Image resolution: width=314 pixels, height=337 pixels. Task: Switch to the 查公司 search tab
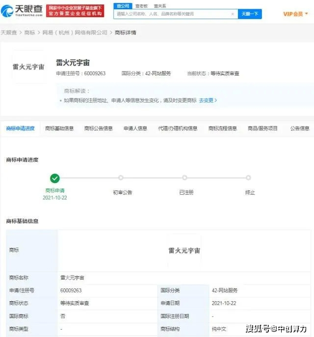[x=123, y=6]
